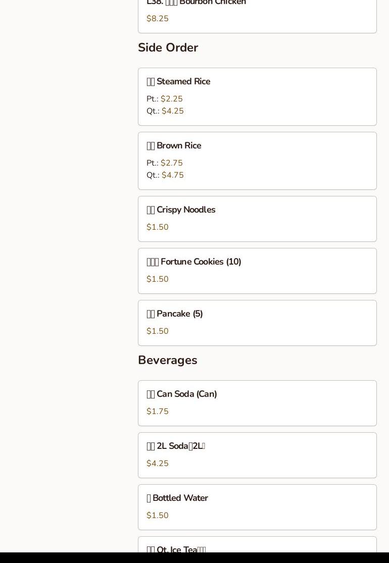This screenshot has height=563, width=389.
Task: Select the Fortune Cookies (10) item
Action: point(201,262)
